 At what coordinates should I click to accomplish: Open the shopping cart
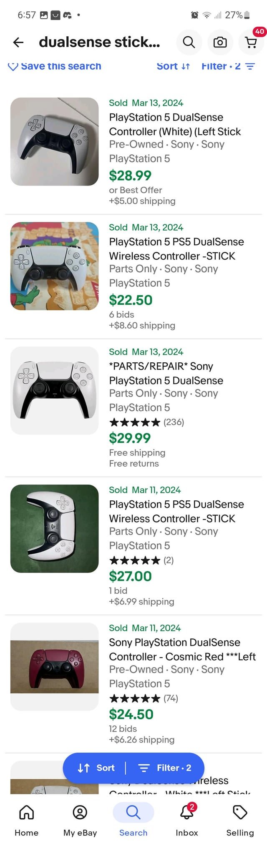[251, 42]
